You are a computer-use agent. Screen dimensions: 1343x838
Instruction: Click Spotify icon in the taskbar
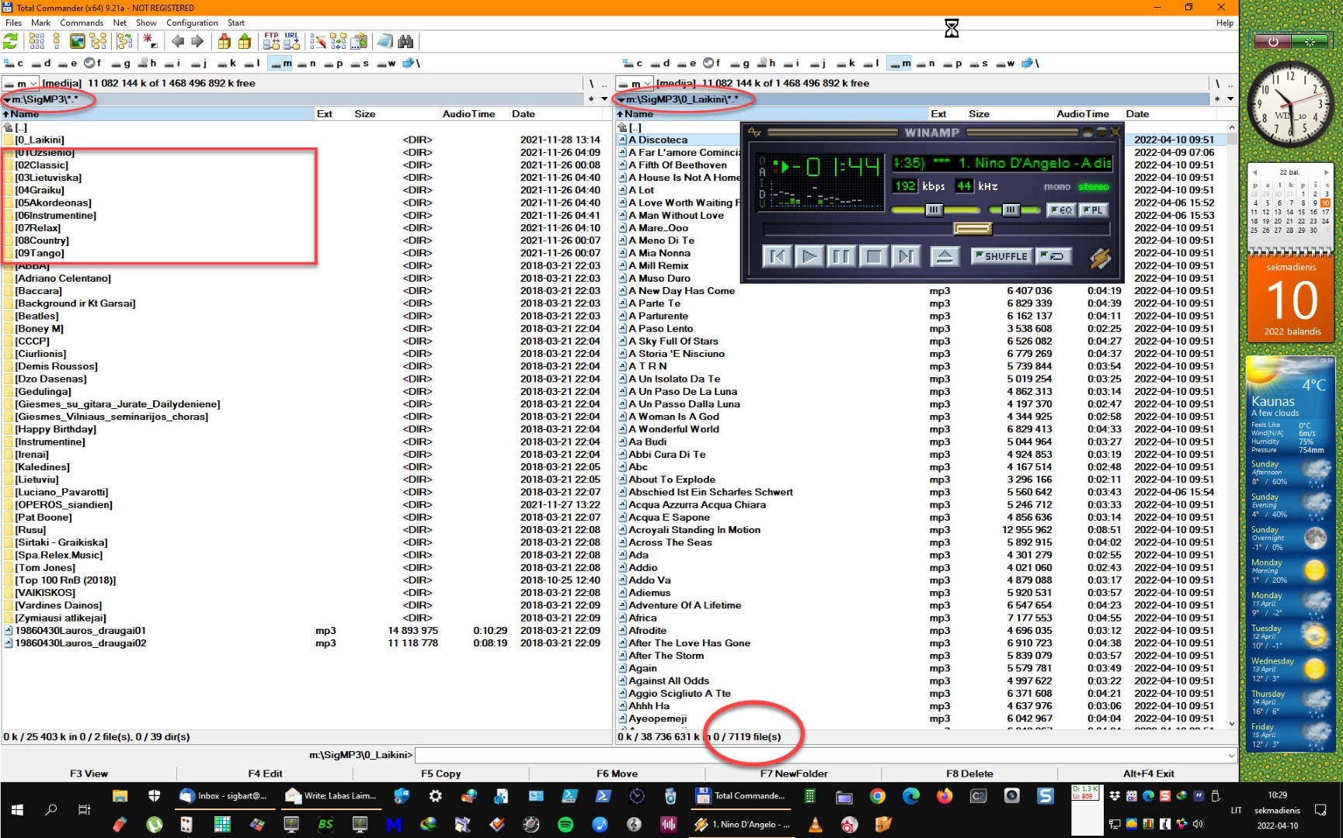click(x=565, y=825)
